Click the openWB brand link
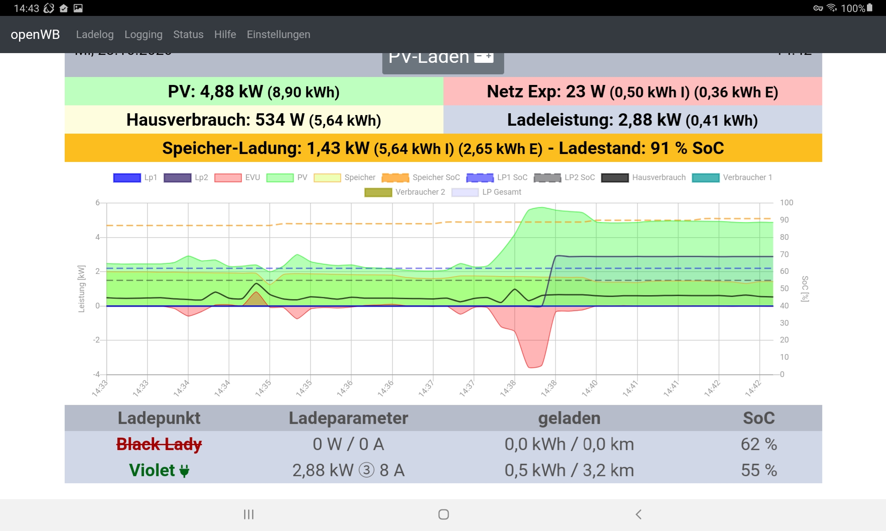The image size is (886, 531). click(35, 35)
